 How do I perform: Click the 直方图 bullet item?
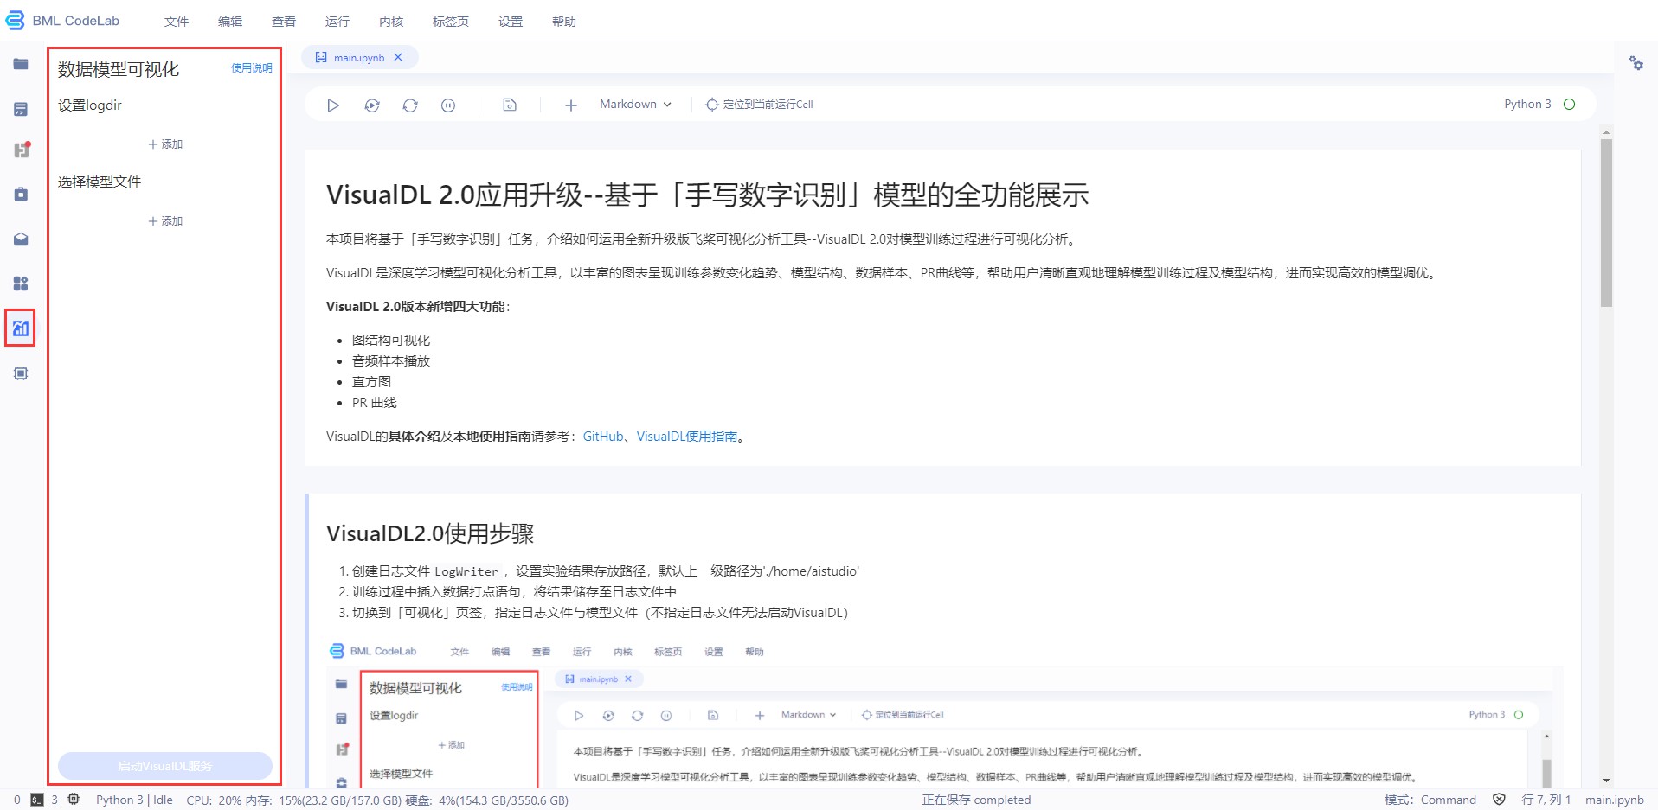[x=371, y=382]
